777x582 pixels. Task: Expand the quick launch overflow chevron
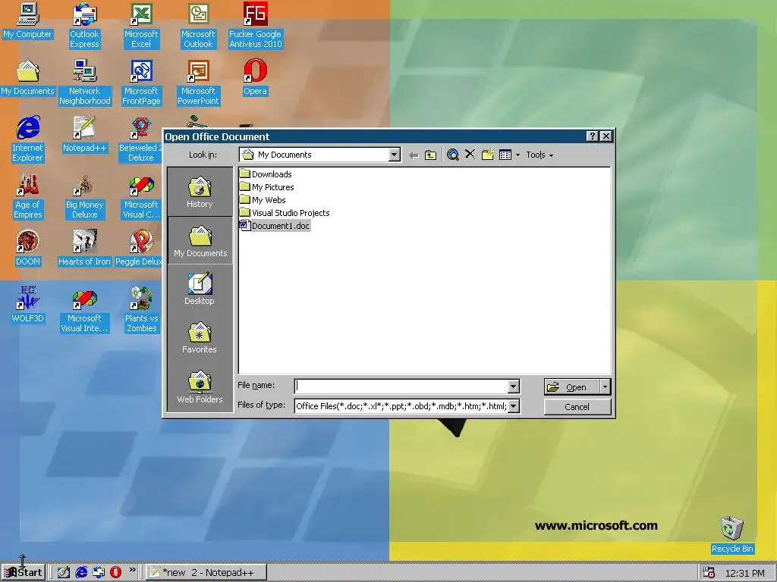click(132, 570)
